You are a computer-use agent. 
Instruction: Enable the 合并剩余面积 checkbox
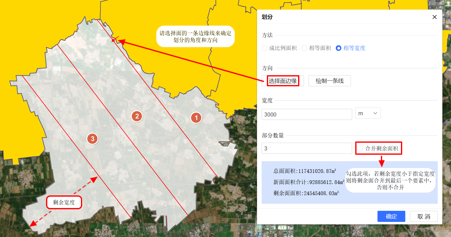tap(360, 149)
